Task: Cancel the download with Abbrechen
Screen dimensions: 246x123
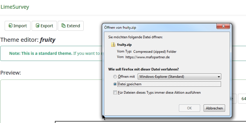Action: [x=214, y=108]
